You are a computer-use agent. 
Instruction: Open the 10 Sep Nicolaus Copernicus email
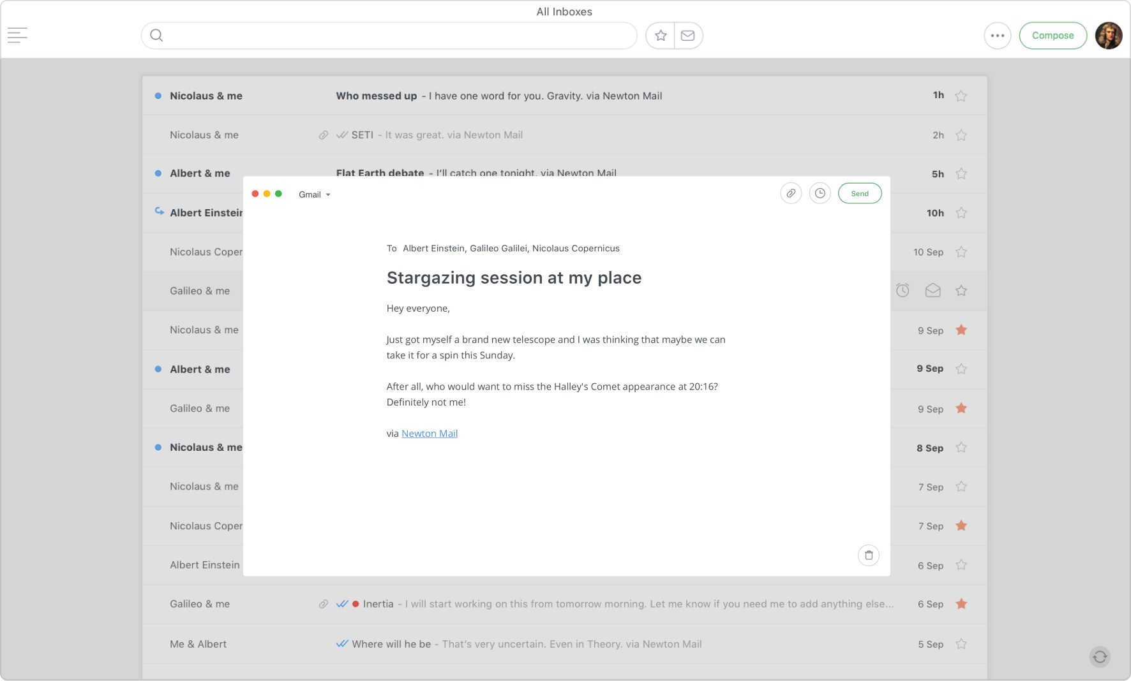[x=206, y=252]
